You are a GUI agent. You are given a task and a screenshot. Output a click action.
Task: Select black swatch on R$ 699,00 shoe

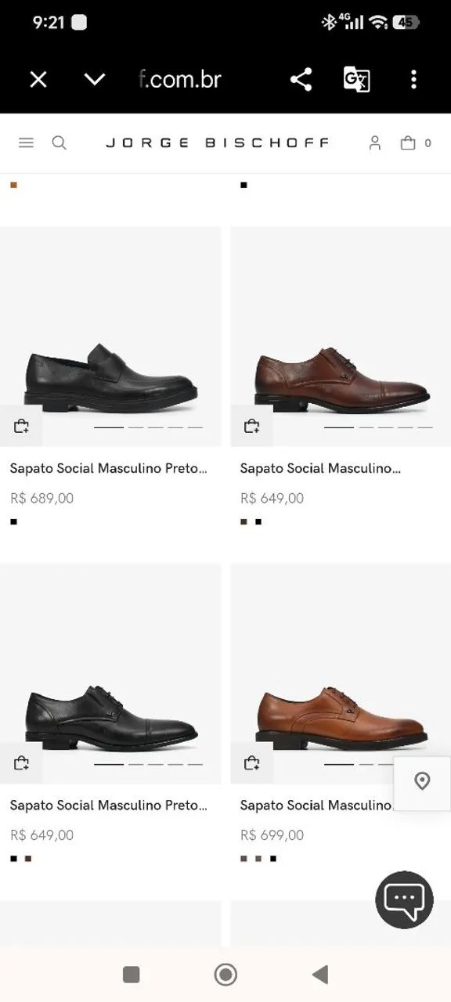(x=272, y=858)
